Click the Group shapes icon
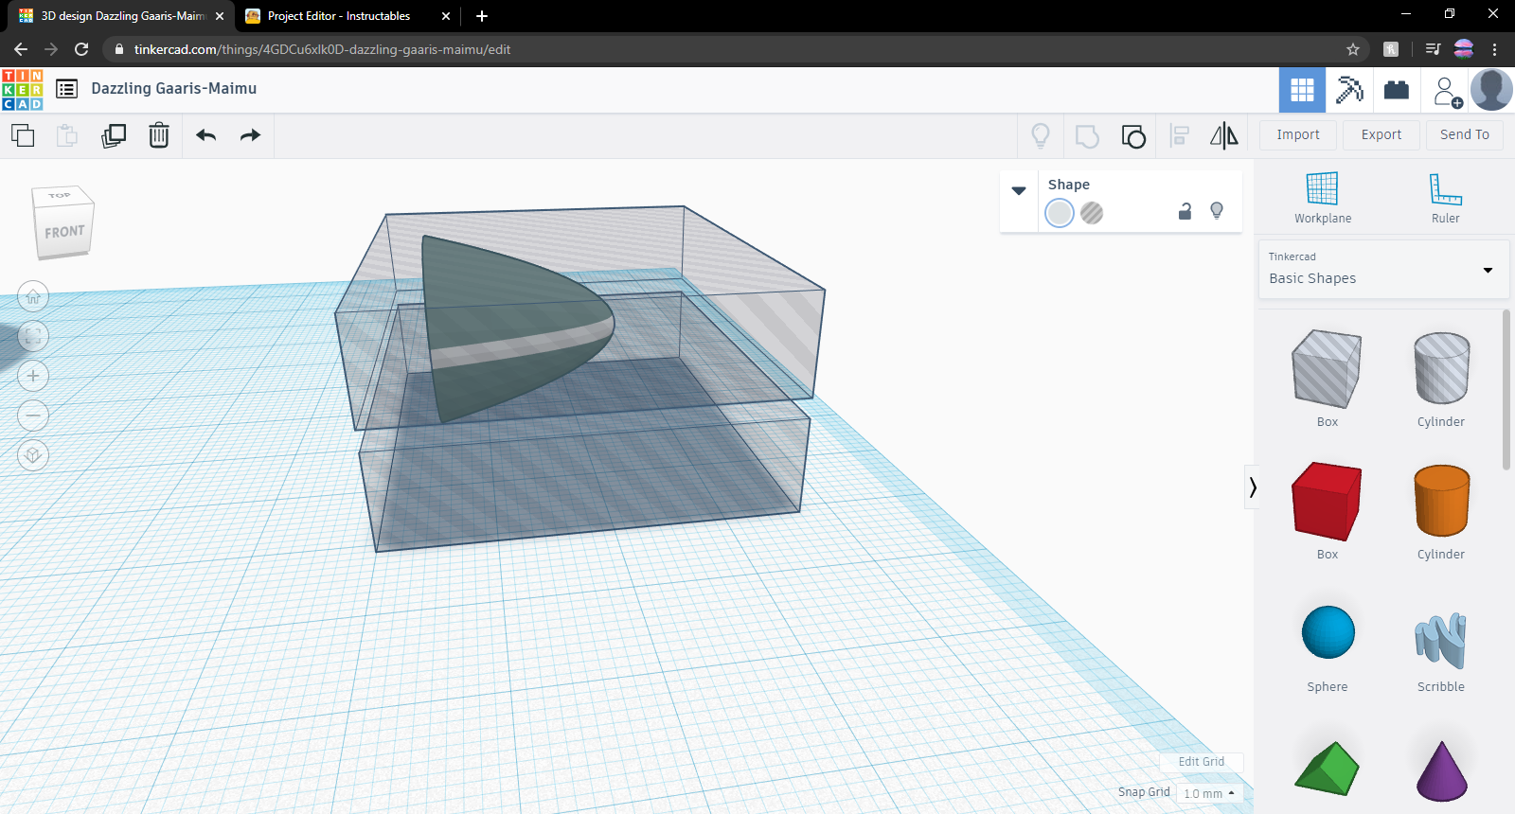Screen dimensions: 1515x814 (1087, 136)
